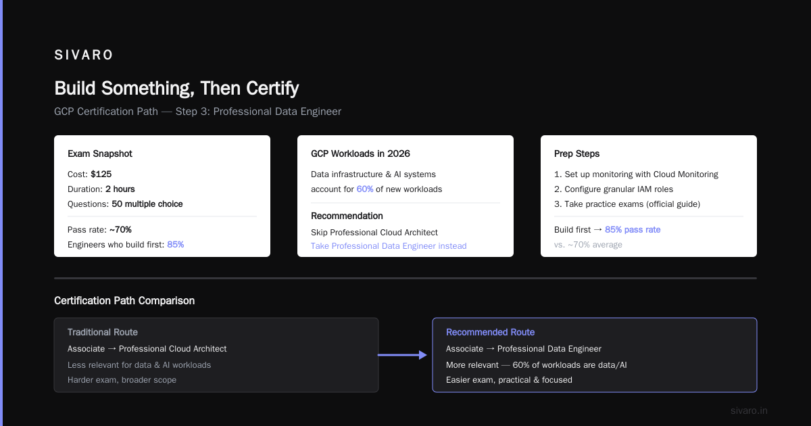Click the sivaro.in link
Viewport: 811px width, 426px height.
click(x=749, y=410)
